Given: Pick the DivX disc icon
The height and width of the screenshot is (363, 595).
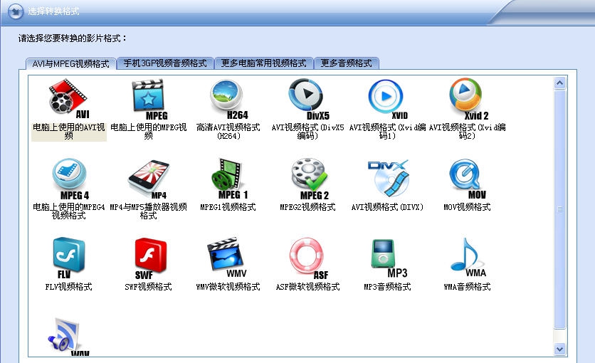Looking at the screenshot, I should 389,177.
